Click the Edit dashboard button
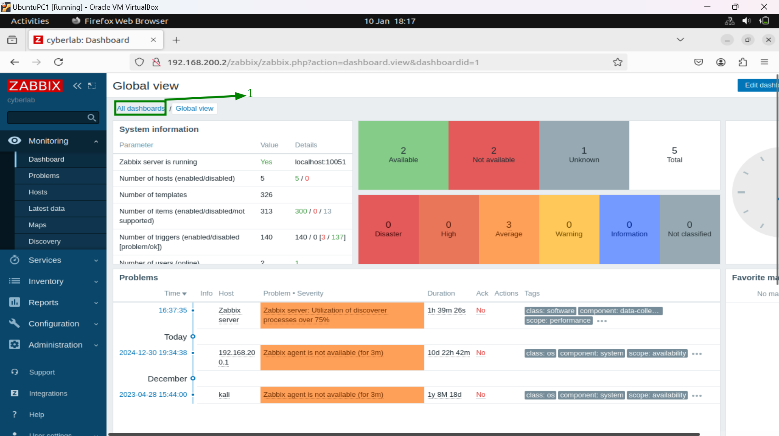This screenshot has height=436, width=779. [757, 85]
